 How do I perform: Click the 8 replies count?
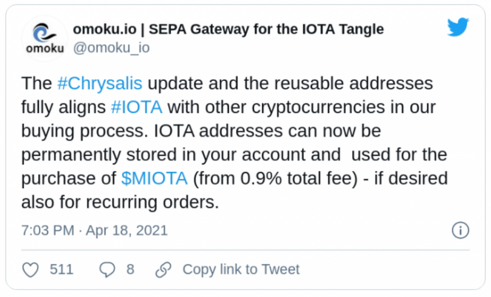[130, 269]
